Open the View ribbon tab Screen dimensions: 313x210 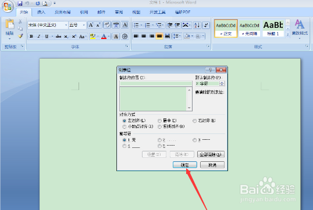(136, 12)
